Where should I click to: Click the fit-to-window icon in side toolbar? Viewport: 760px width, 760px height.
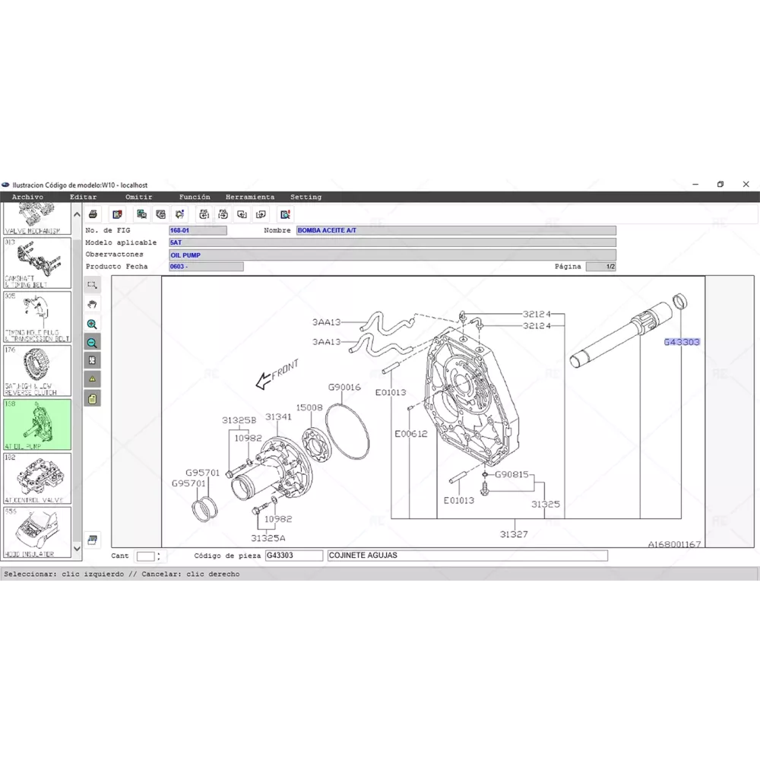[92, 360]
